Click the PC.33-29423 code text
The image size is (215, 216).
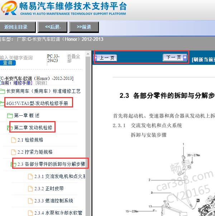[53, 58]
